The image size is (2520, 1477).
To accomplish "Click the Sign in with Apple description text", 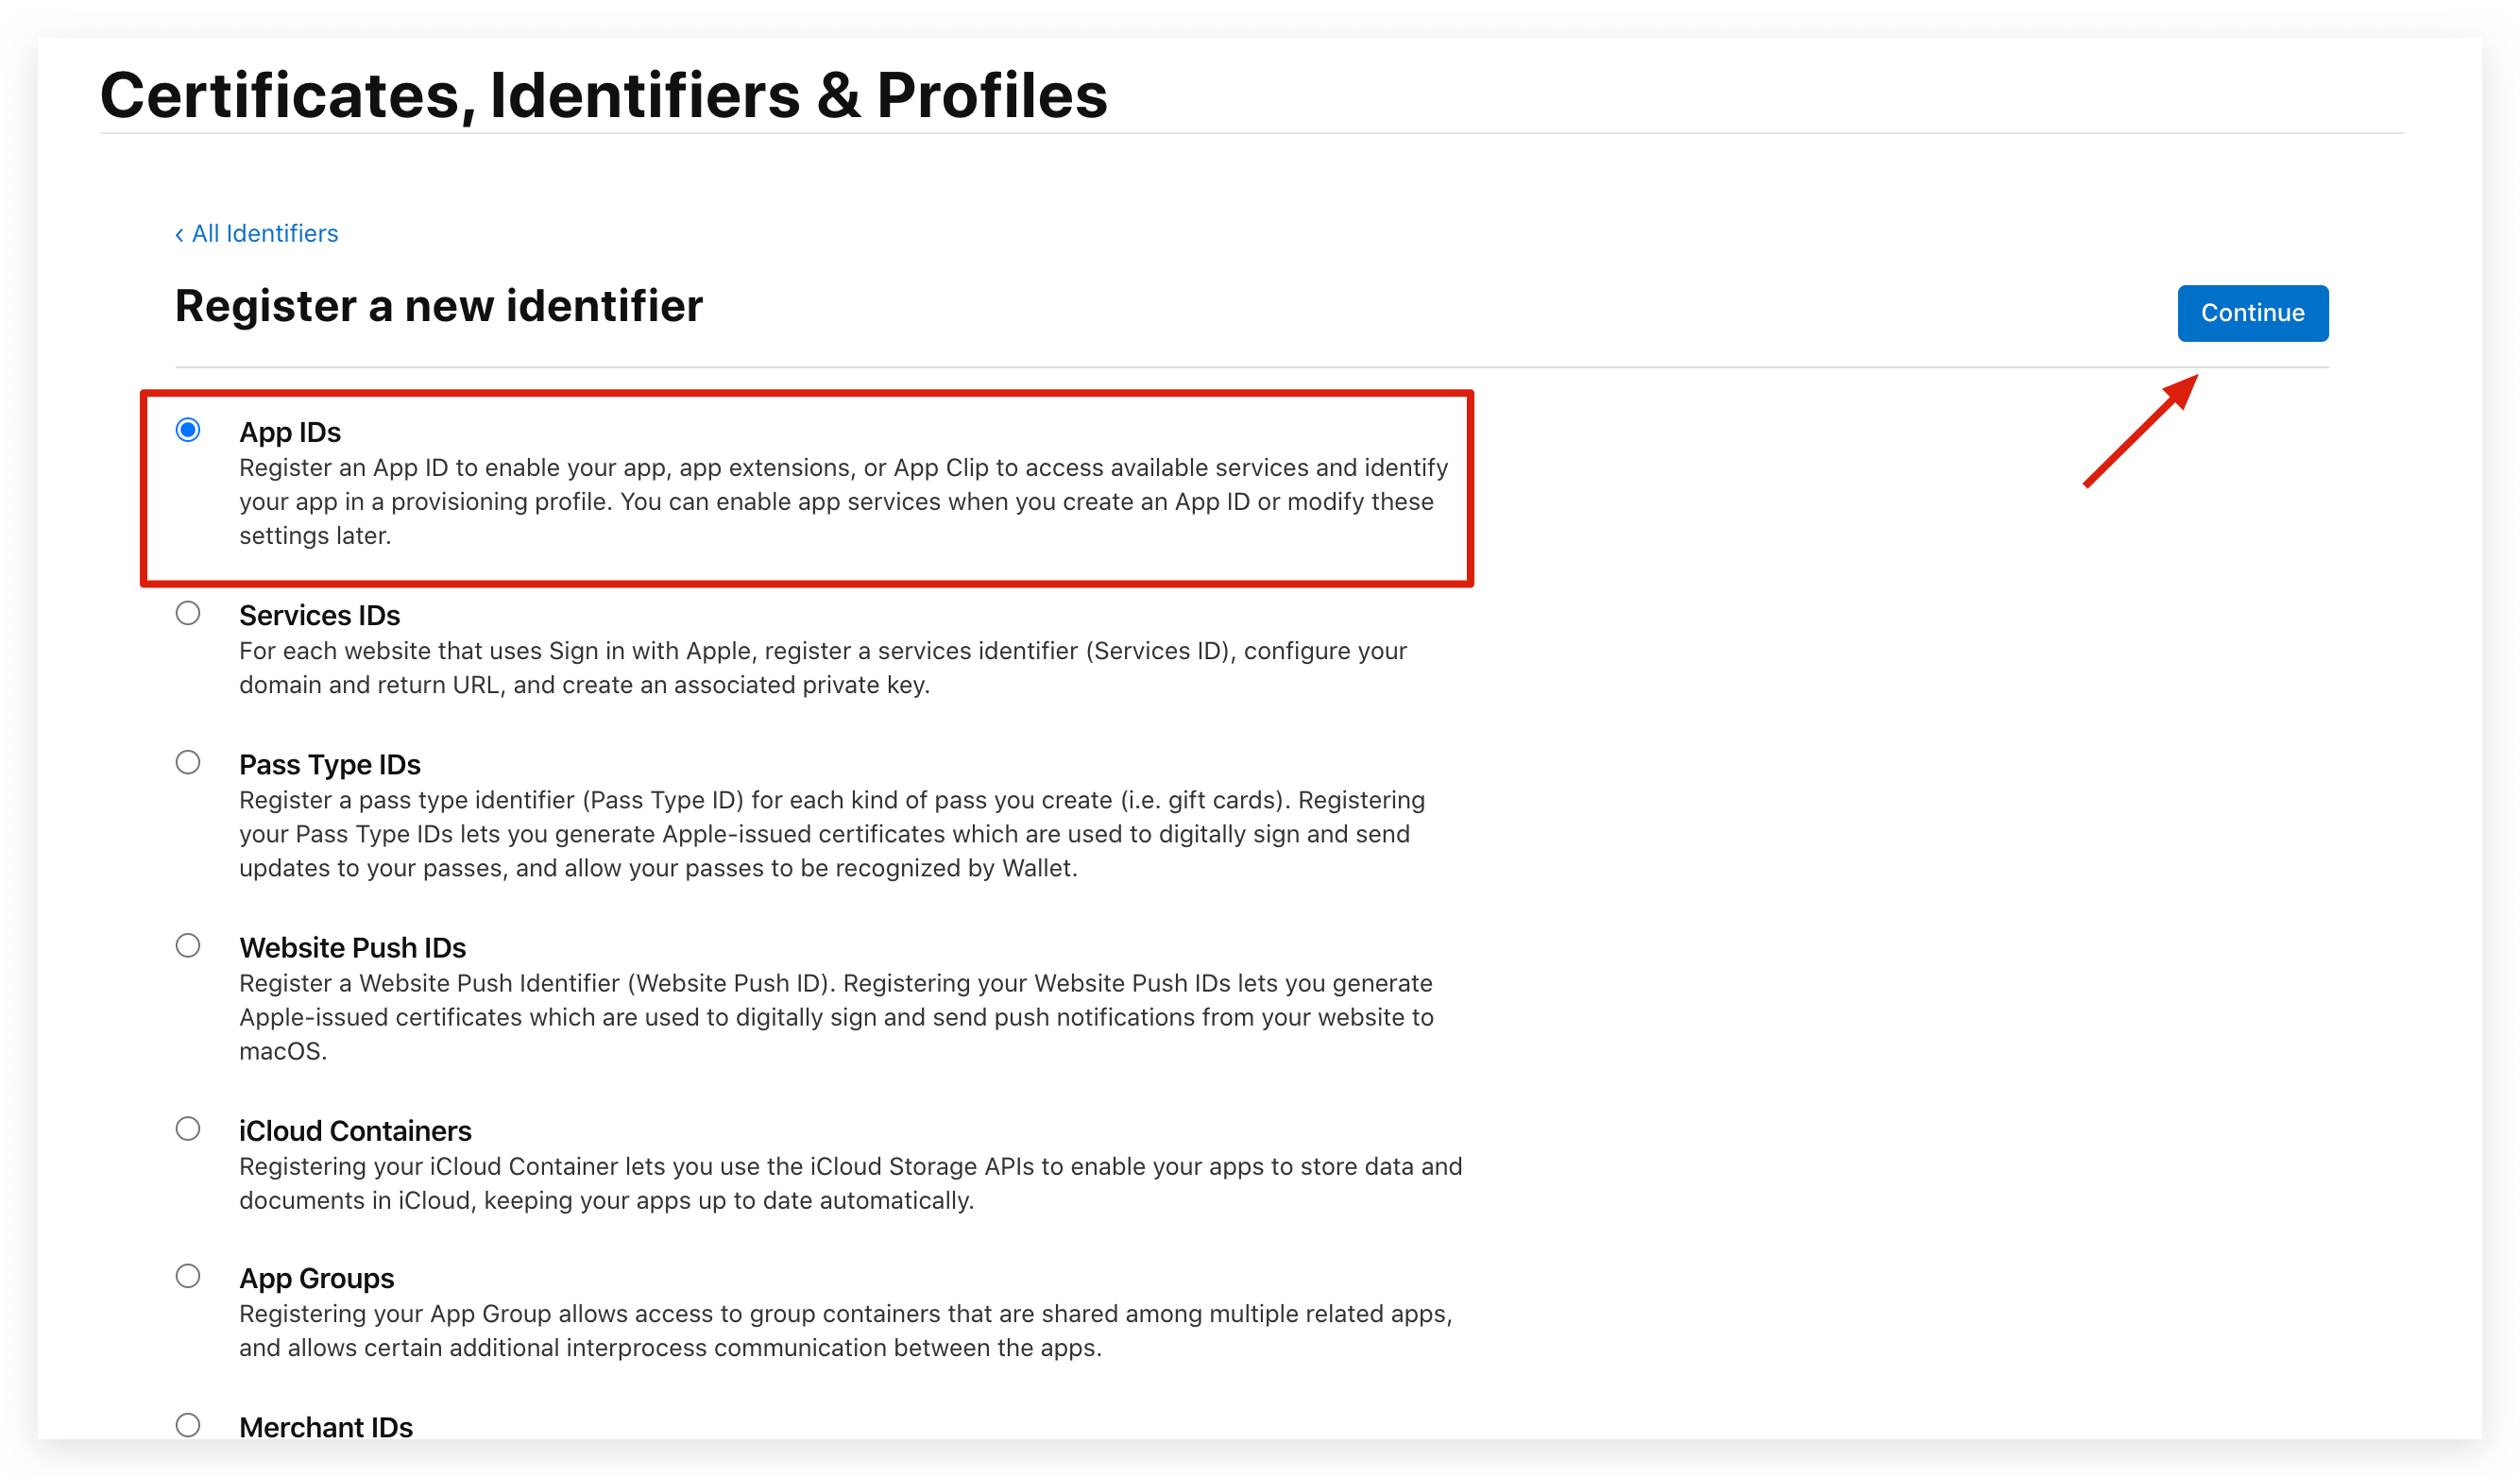I will [x=822, y=668].
